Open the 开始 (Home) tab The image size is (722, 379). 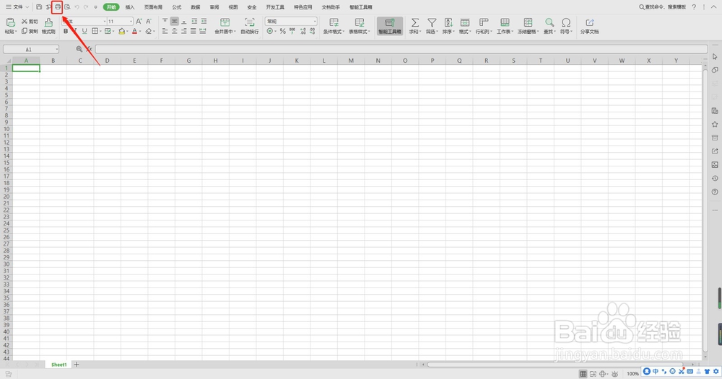click(x=111, y=7)
